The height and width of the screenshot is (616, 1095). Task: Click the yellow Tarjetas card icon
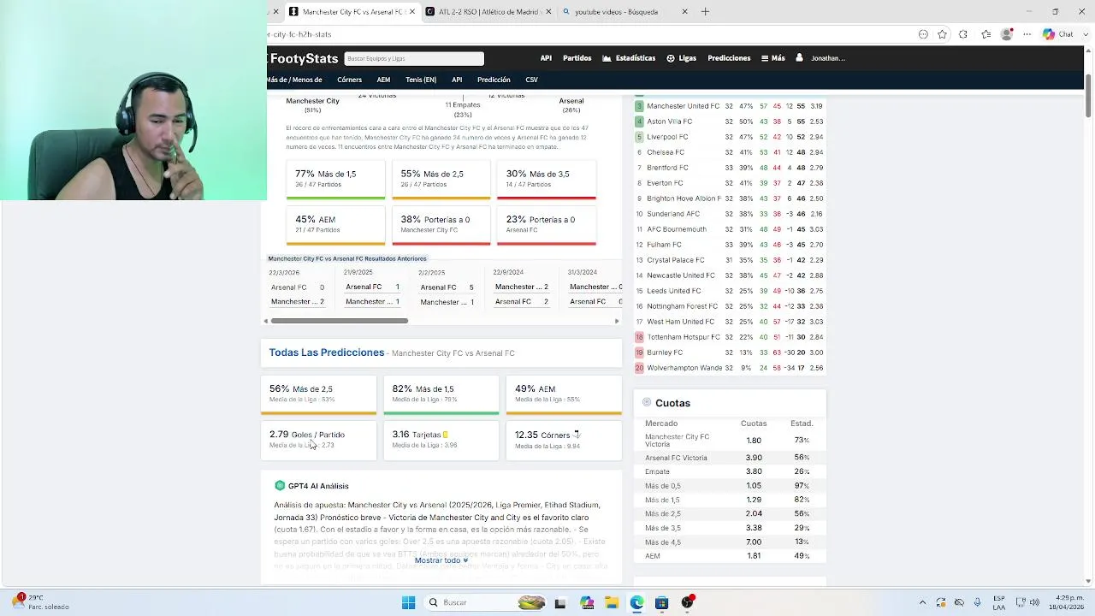[x=446, y=435]
